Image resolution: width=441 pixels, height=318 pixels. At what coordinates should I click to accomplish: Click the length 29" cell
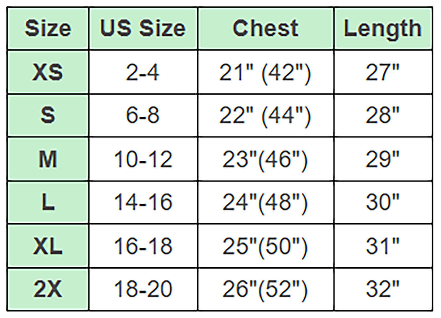[383, 159]
